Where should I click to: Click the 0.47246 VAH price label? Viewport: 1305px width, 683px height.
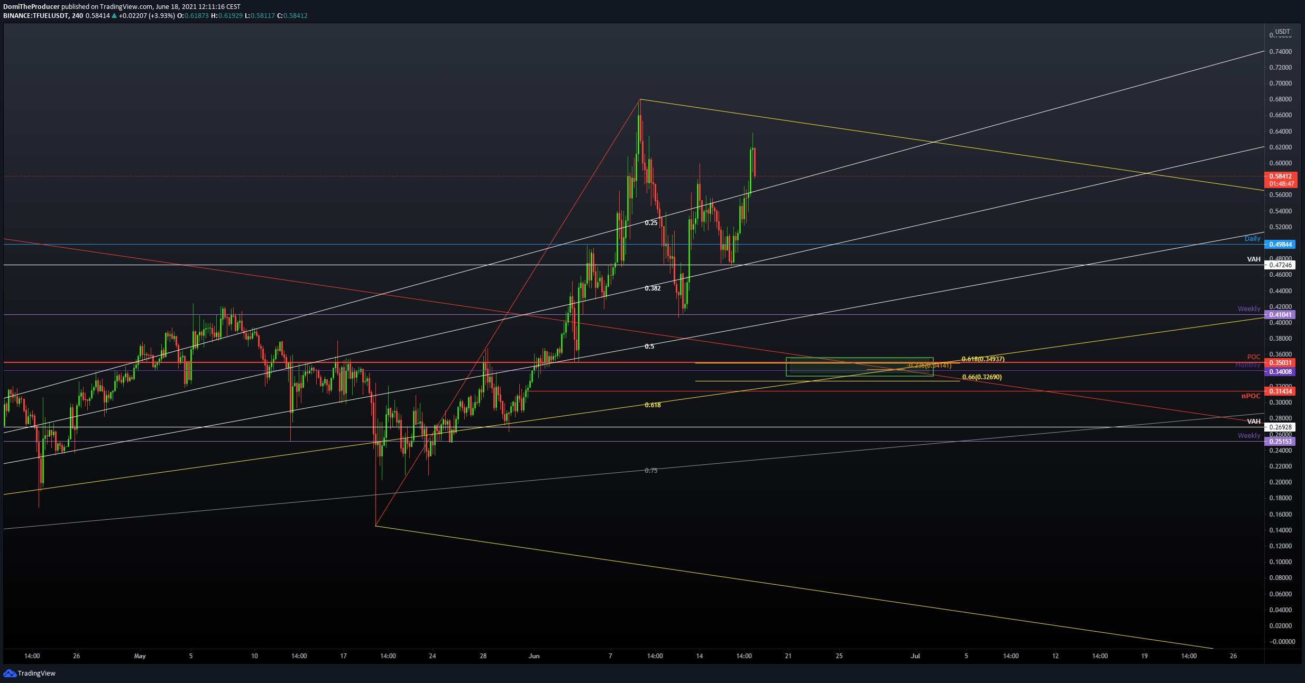pyautogui.click(x=1280, y=265)
